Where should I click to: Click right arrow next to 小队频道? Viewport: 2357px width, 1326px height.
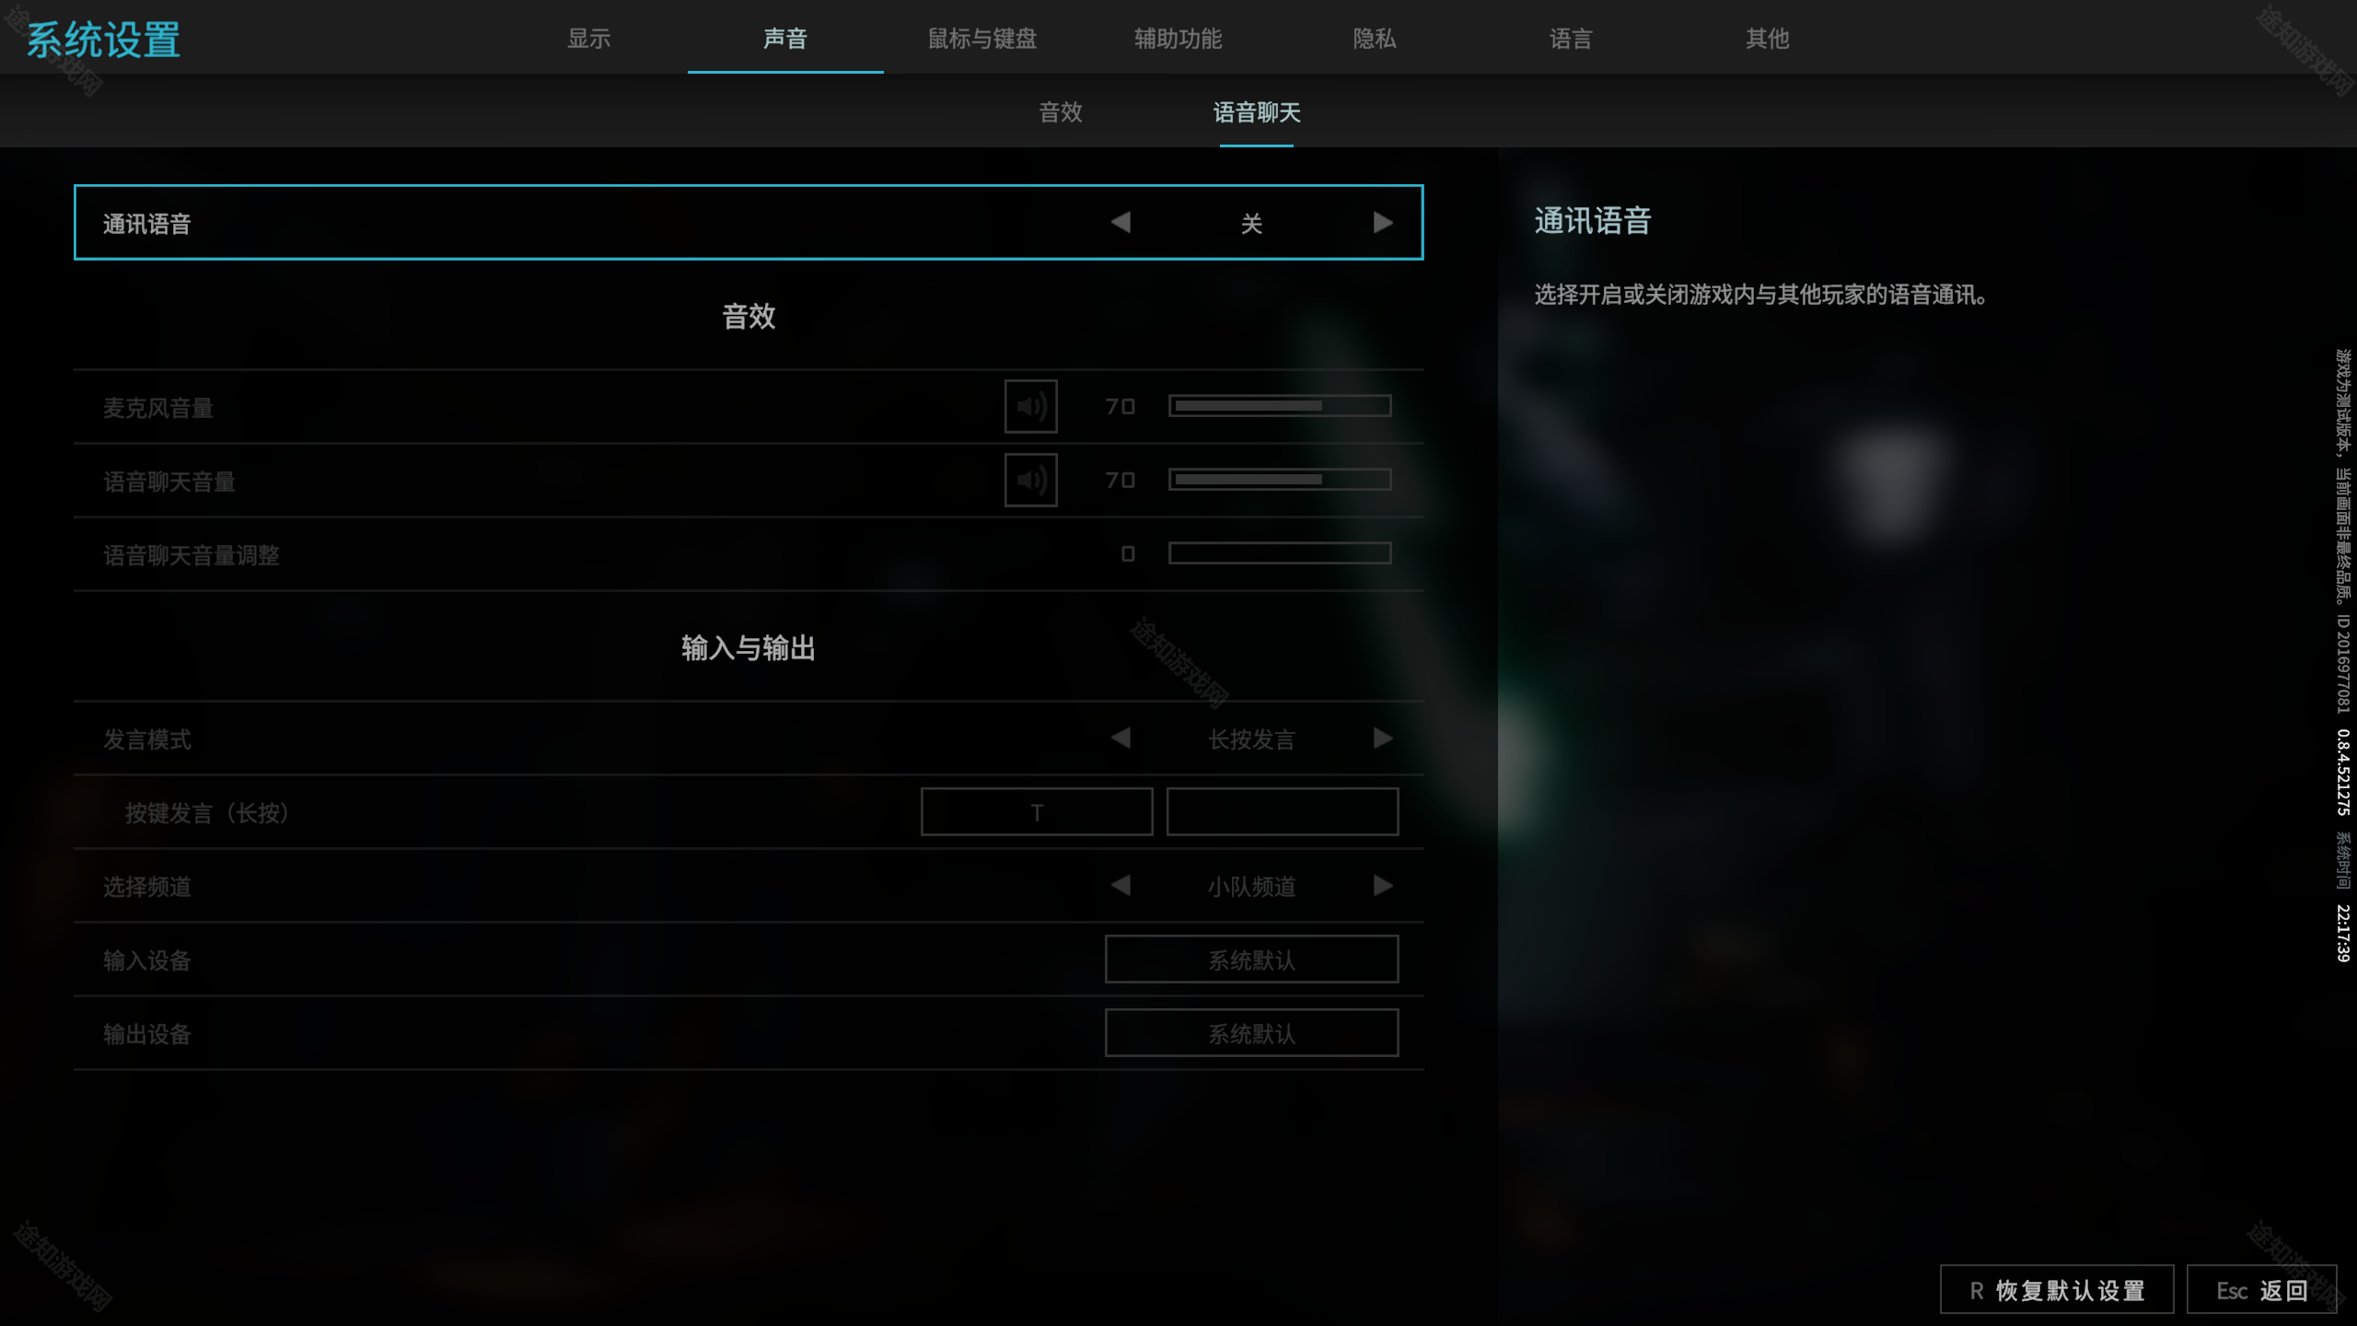click(x=1382, y=886)
